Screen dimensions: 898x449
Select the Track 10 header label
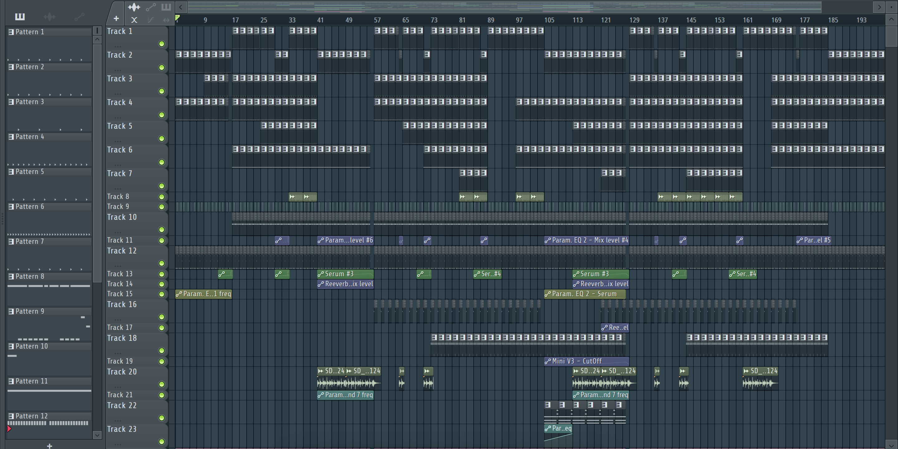[122, 217]
